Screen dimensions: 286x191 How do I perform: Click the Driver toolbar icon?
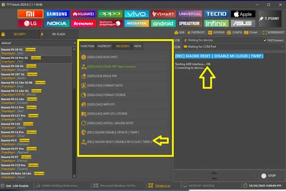251,32
